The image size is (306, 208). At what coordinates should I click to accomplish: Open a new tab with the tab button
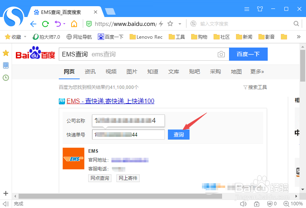point(110,12)
